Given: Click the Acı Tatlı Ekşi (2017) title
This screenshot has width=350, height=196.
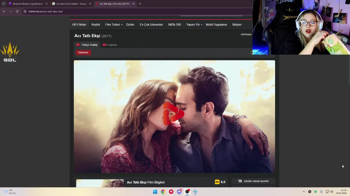Looking at the screenshot, I should click(x=93, y=36).
